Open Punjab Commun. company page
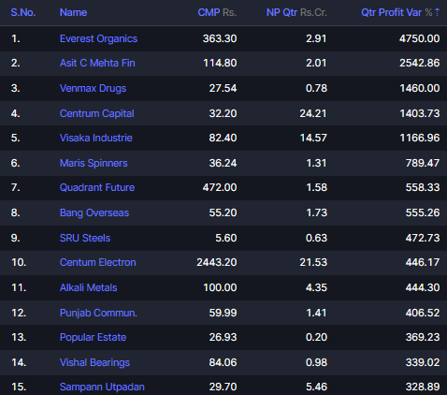Viewport: 447px width, 395px height. (x=98, y=313)
